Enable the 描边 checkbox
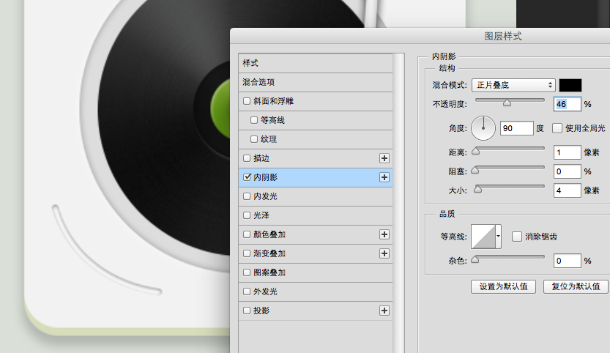 click(247, 158)
